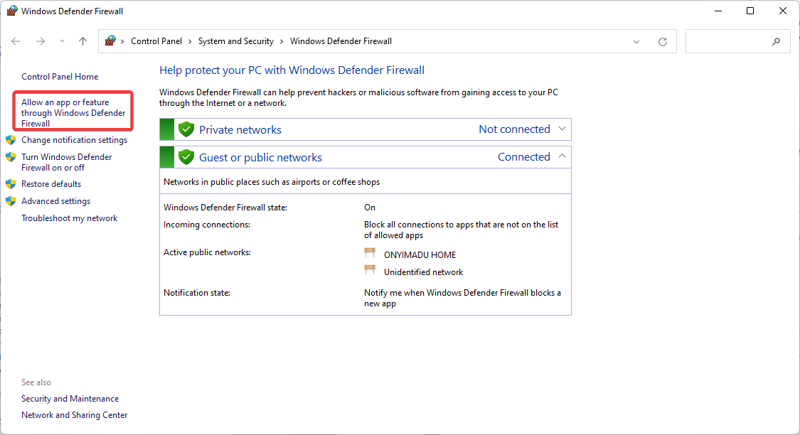Select System and Security breadcrumb
Viewport: 800px width, 435px height.
coord(235,41)
